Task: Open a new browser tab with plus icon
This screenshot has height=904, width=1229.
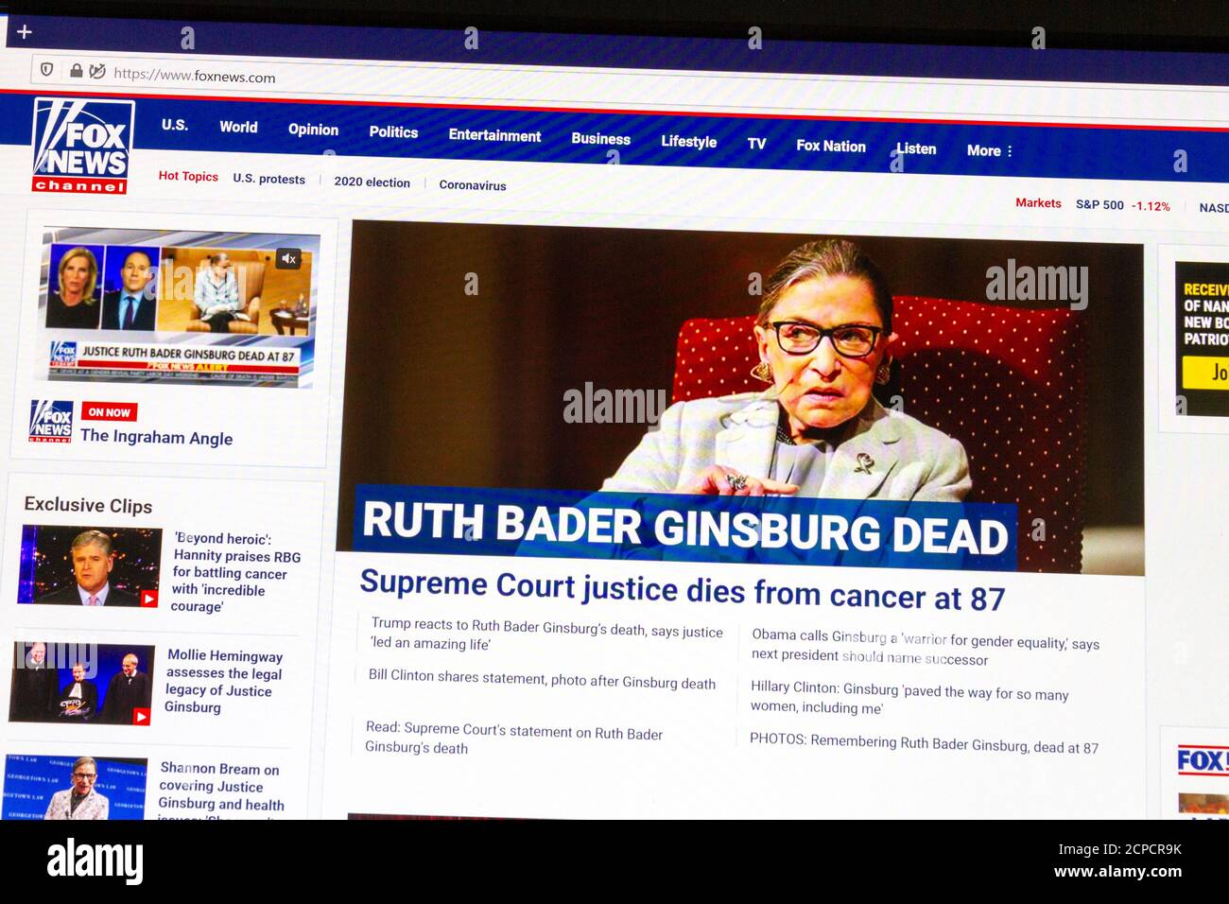Action: tap(24, 31)
